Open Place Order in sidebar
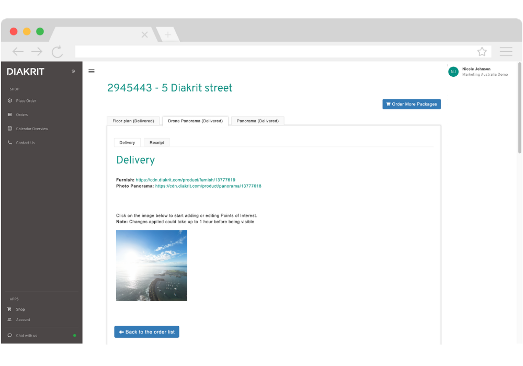The width and height of the screenshot is (523, 366). [26, 101]
